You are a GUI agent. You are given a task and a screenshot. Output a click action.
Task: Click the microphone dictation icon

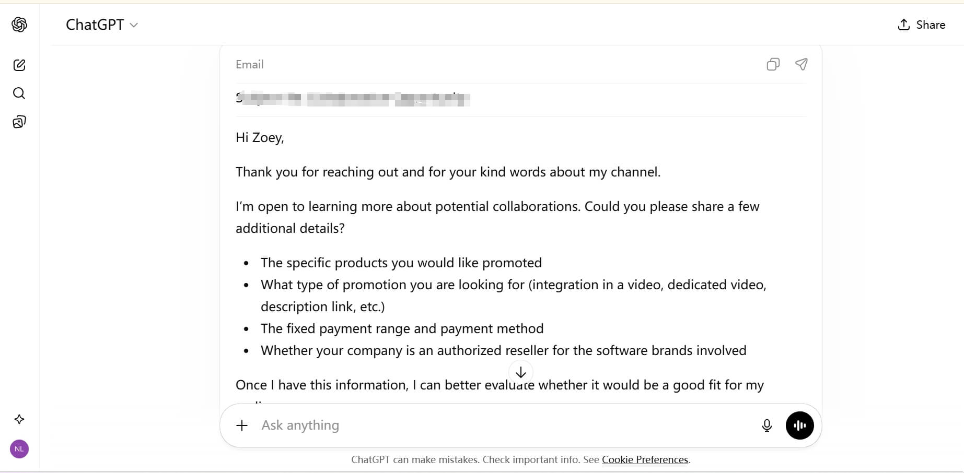pos(766,425)
